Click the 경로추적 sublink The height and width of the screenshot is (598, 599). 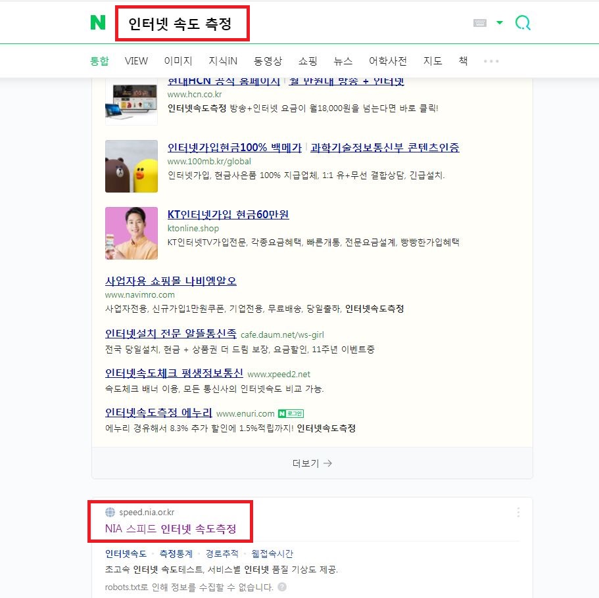[x=222, y=554]
